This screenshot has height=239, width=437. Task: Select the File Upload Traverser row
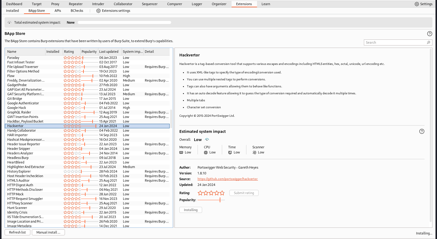point(87,67)
